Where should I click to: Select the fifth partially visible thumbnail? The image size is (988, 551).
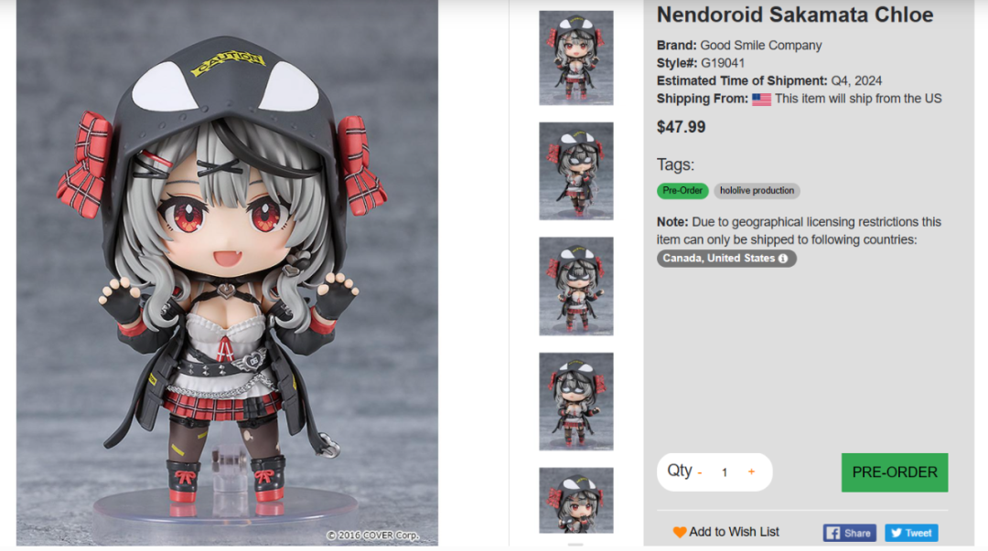coord(576,501)
